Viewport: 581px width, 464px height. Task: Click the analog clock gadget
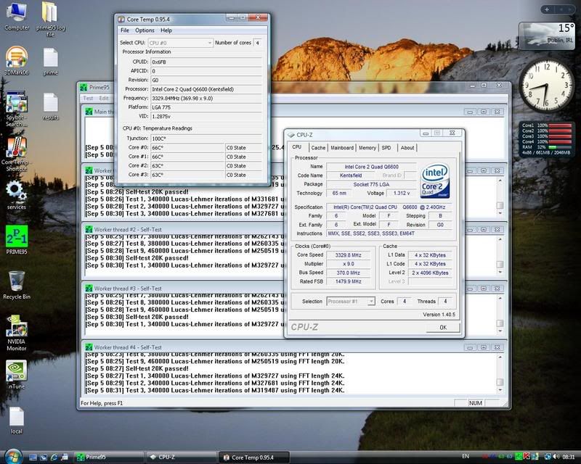tap(546, 86)
